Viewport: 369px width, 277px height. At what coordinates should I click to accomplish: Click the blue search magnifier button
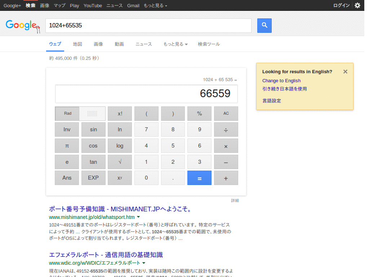[x=264, y=26]
